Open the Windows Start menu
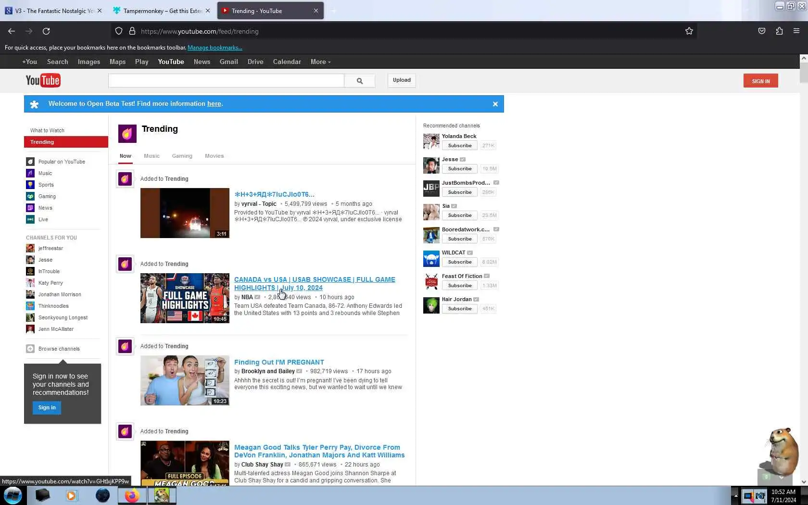This screenshot has height=505, width=808. [13, 495]
